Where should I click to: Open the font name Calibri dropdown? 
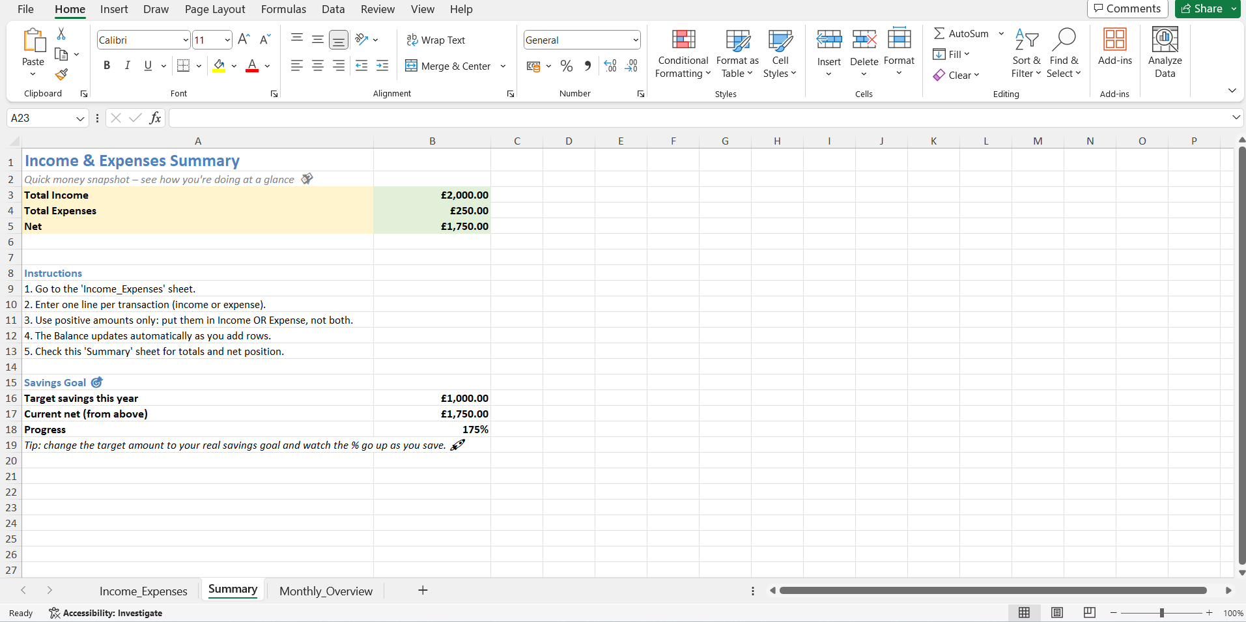click(185, 40)
